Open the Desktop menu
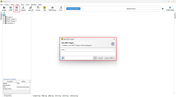The image size is (176, 97). click(34, 5)
